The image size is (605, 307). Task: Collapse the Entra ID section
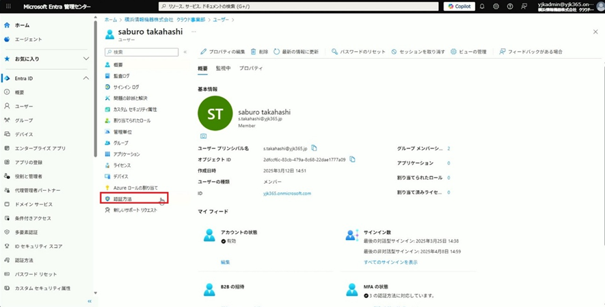pyautogui.click(x=86, y=79)
